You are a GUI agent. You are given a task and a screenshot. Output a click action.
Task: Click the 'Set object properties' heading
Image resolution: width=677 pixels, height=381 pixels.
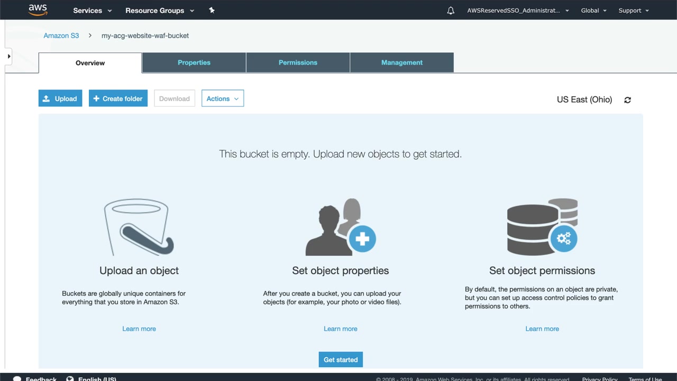(341, 270)
